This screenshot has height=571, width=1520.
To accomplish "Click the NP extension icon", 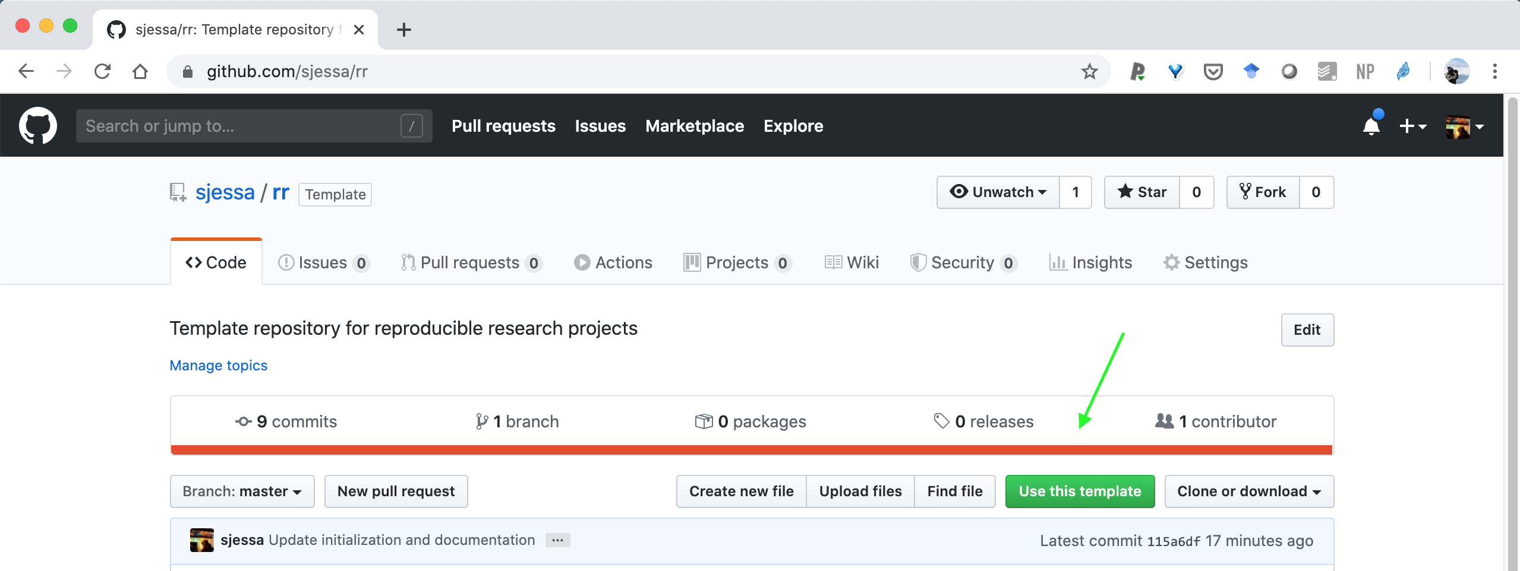I will coord(1365,72).
